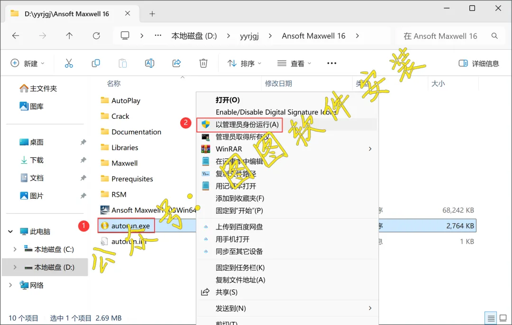
Task: Click the 本地磁盘 (D:) breadcrumb
Action: [x=194, y=36]
